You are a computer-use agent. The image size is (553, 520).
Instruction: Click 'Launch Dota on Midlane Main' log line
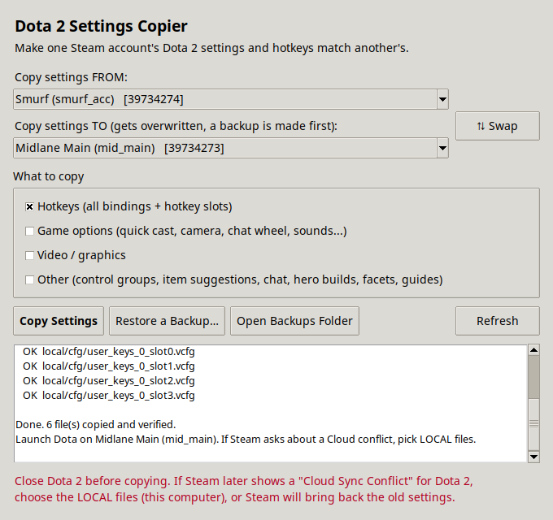click(x=246, y=440)
